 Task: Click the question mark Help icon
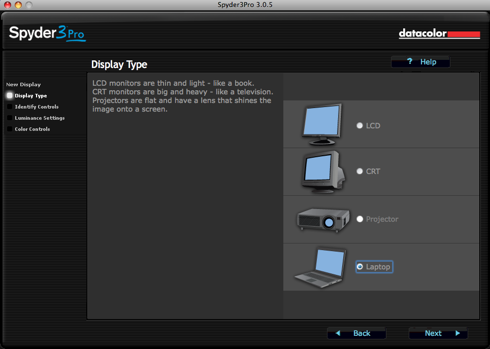pyautogui.click(x=410, y=62)
